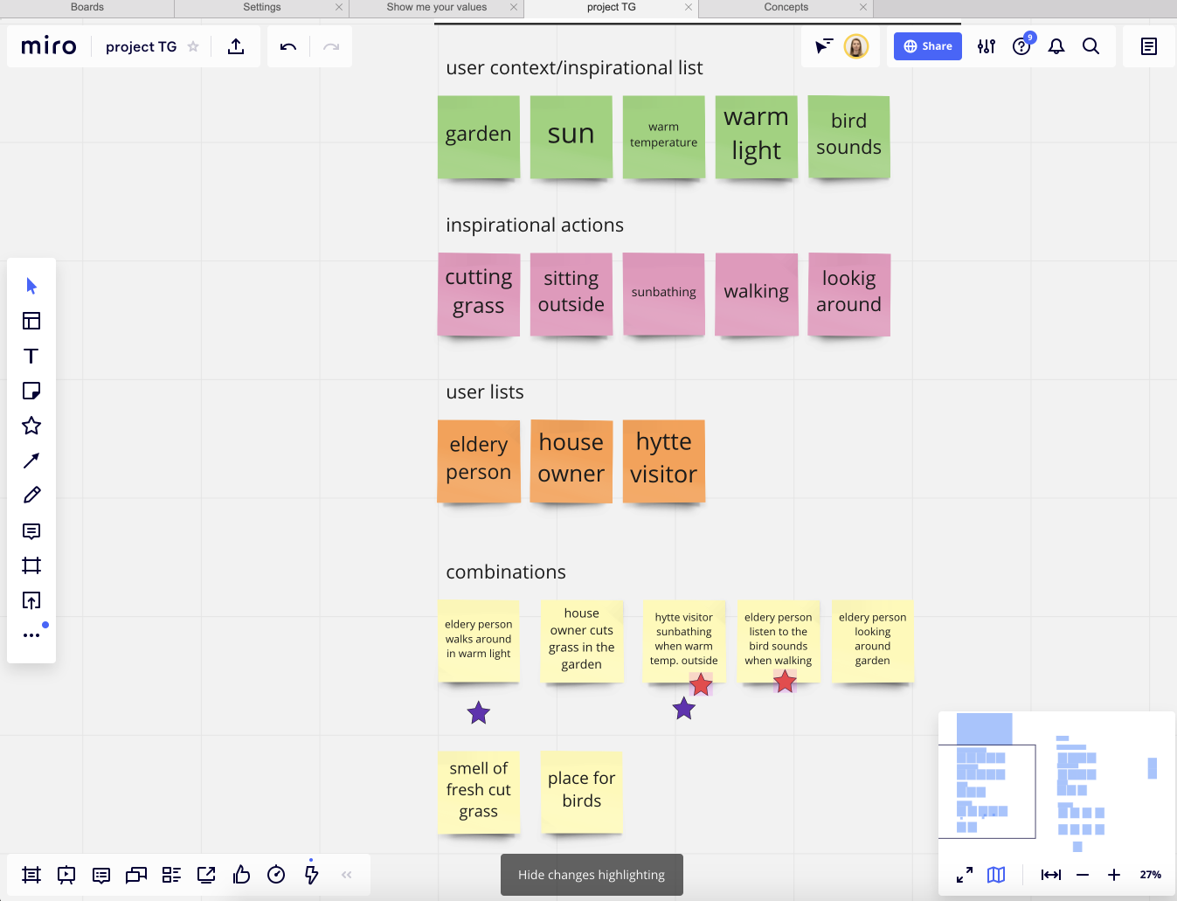
Task: Zoom in with the plus button
Action: (x=1114, y=875)
